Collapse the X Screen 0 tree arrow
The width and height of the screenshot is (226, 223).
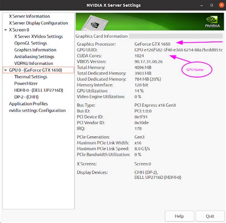pos(6,30)
